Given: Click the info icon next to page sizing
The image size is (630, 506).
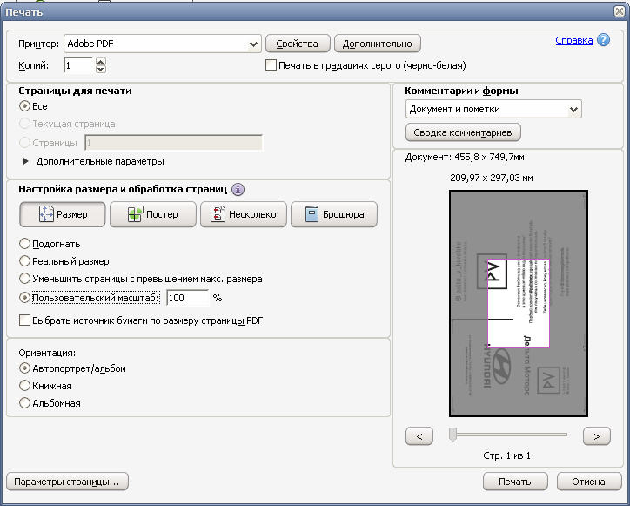Looking at the screenshot, I should pyautogui.click(x=238, y=189).
